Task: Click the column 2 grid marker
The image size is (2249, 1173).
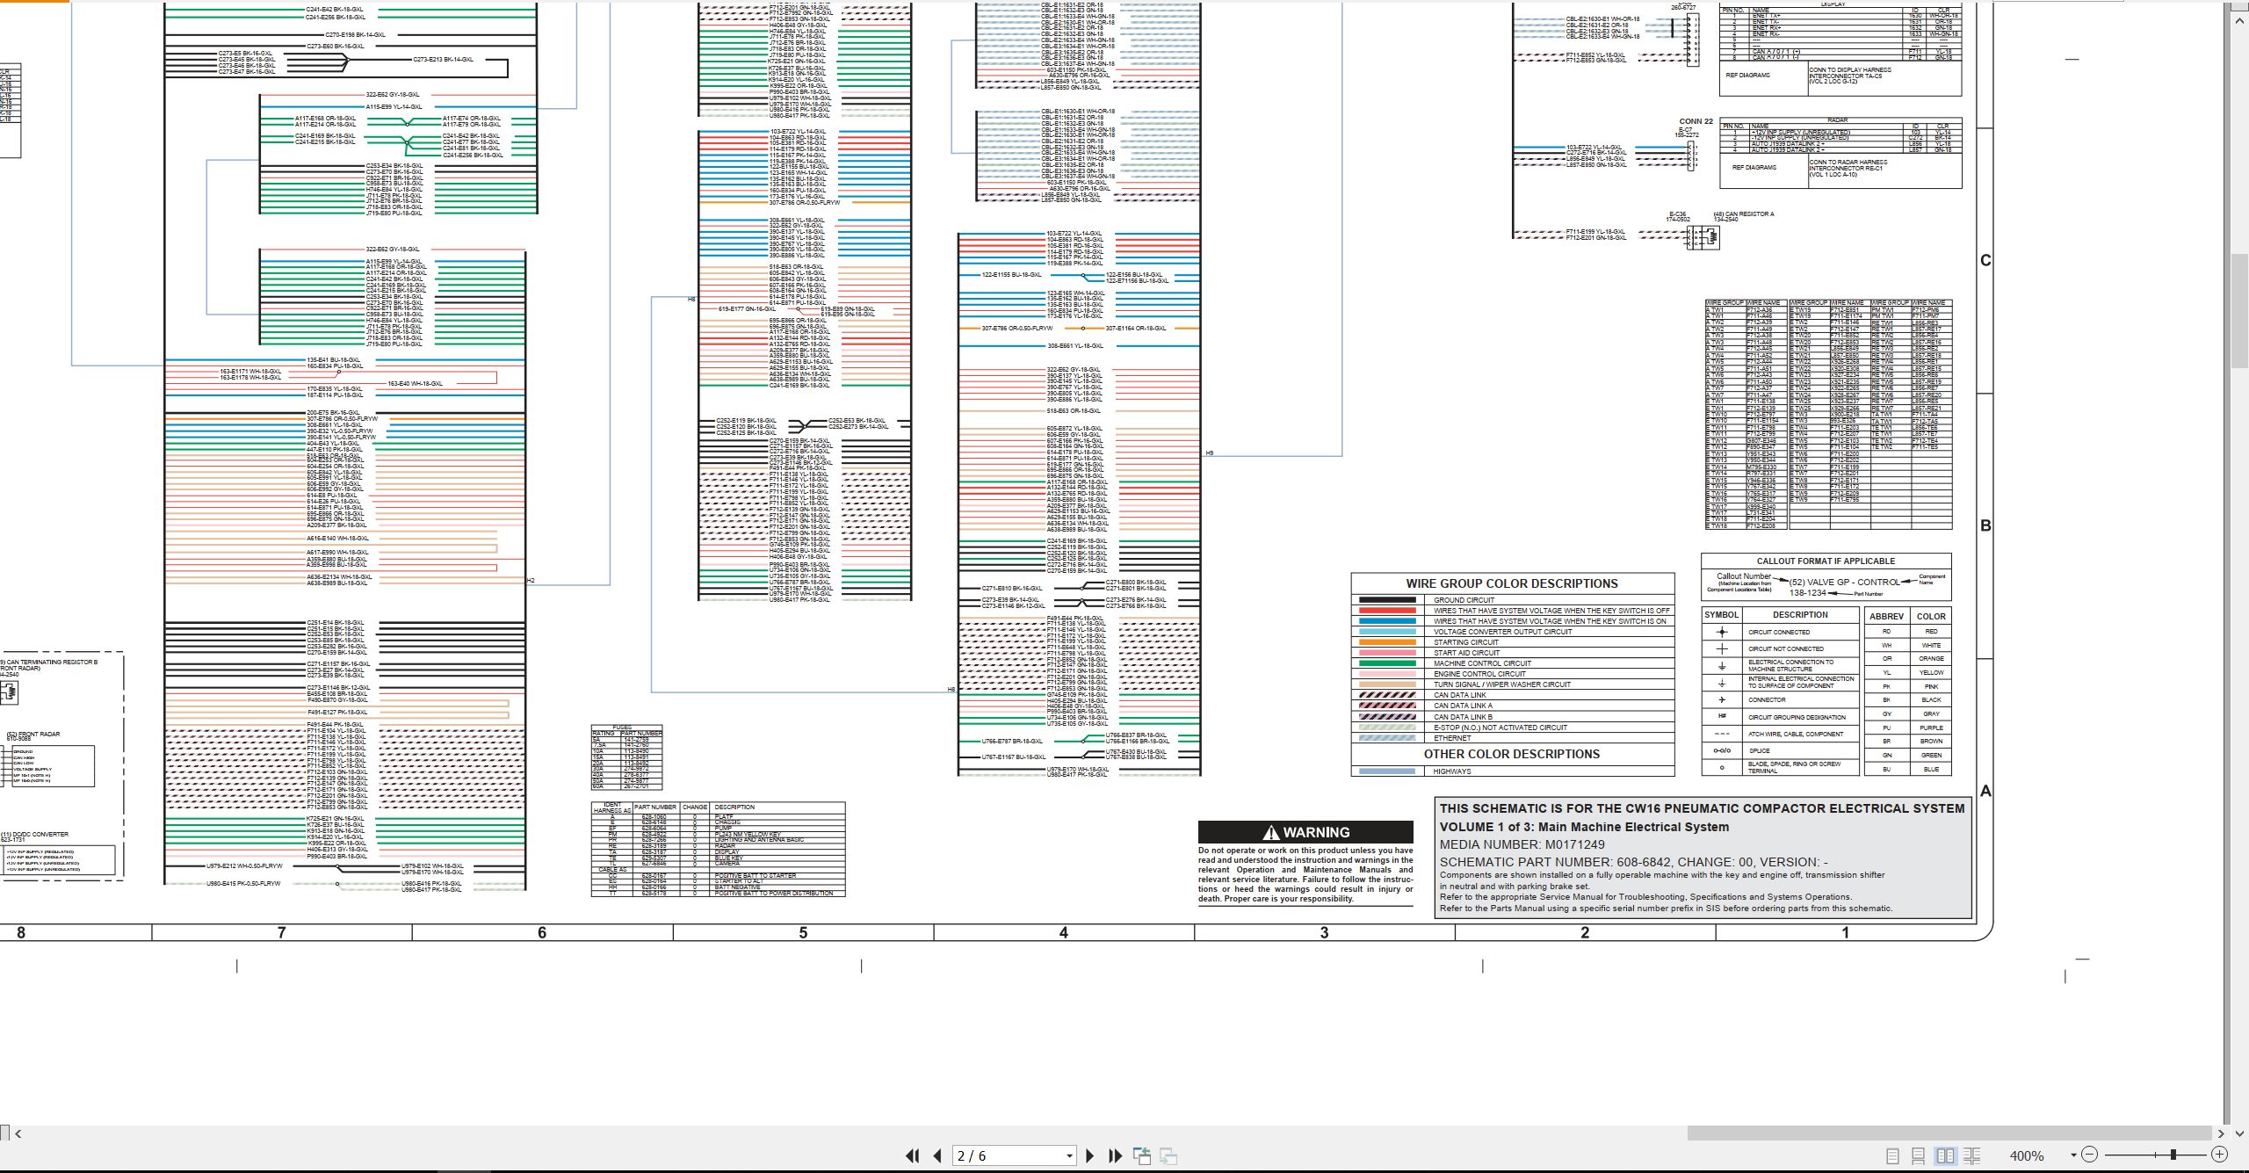Action: 1585,933
